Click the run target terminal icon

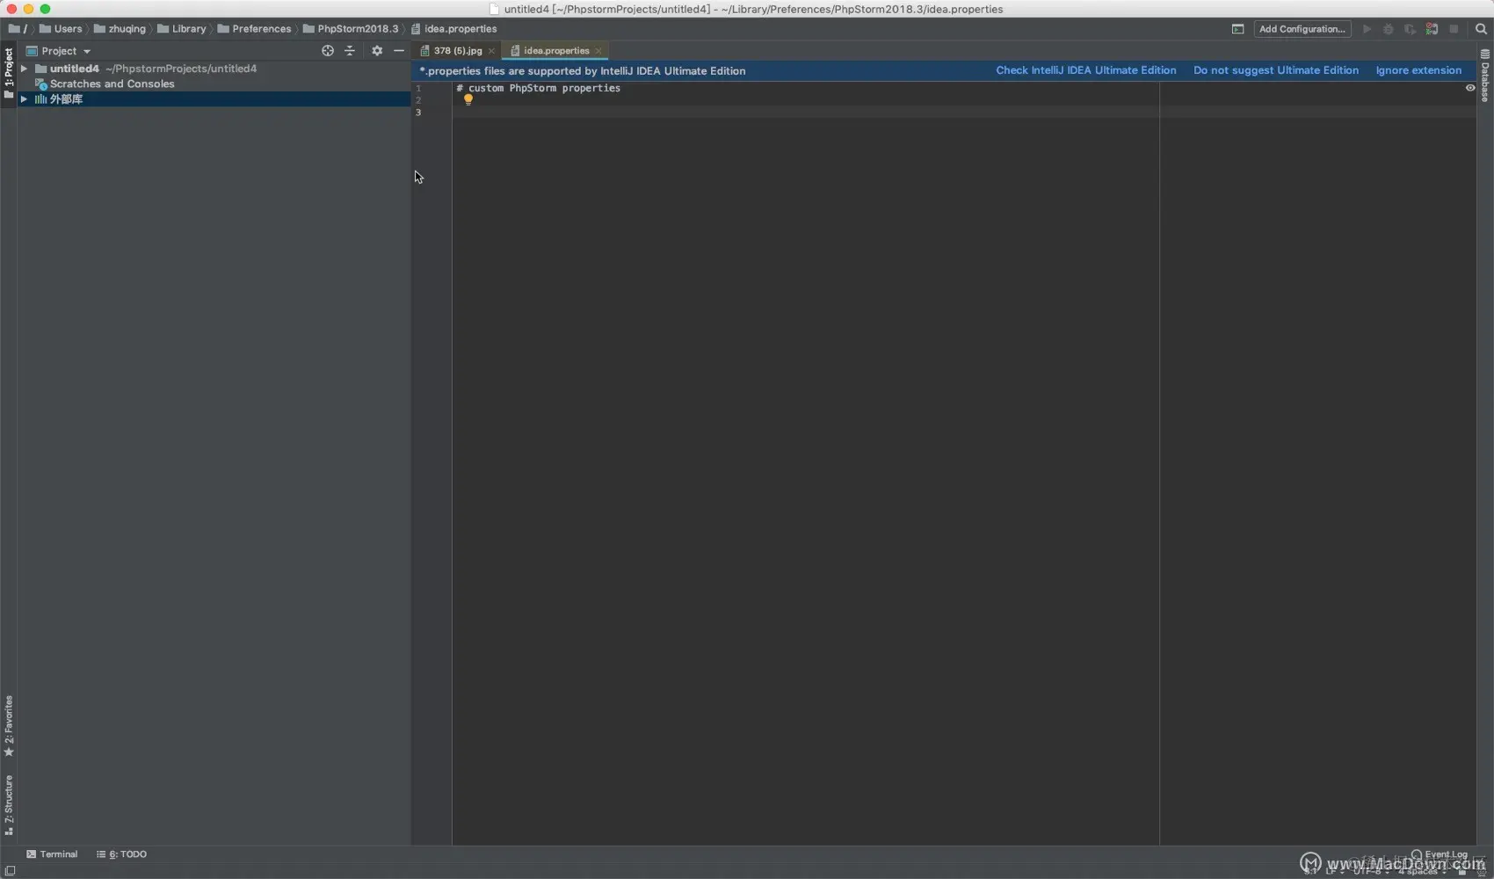[x=1237, y=29]
